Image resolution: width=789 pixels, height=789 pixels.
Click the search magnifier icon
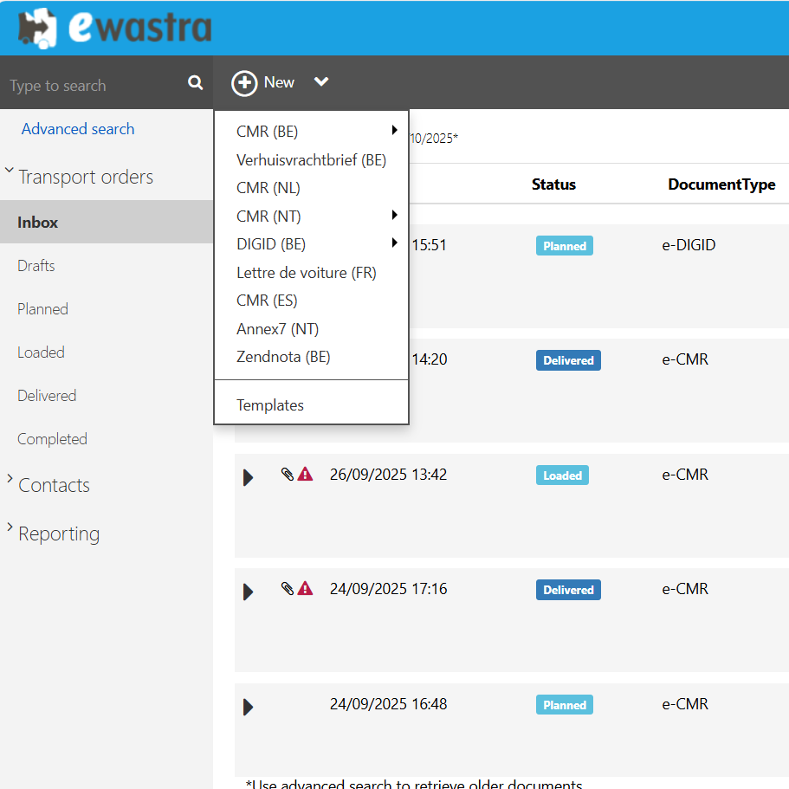coord(195,83)
